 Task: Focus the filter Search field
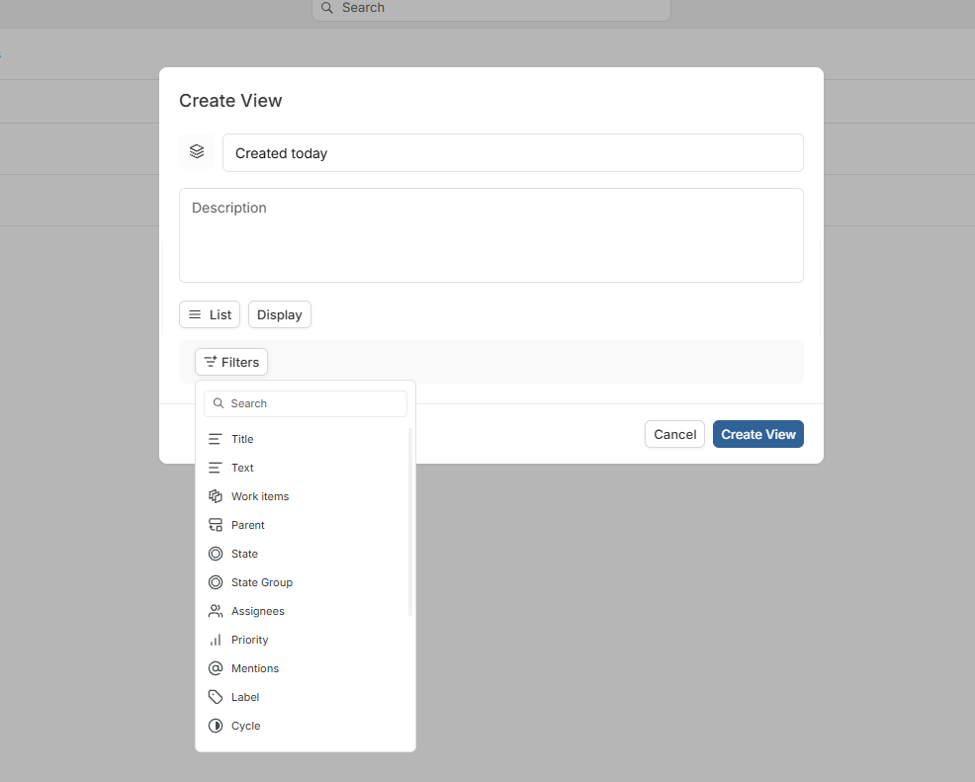click(306, 403)
